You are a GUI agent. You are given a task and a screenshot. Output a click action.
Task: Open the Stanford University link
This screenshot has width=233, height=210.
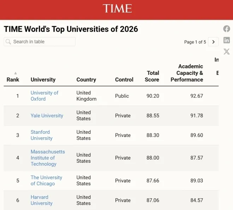(41, 135)
